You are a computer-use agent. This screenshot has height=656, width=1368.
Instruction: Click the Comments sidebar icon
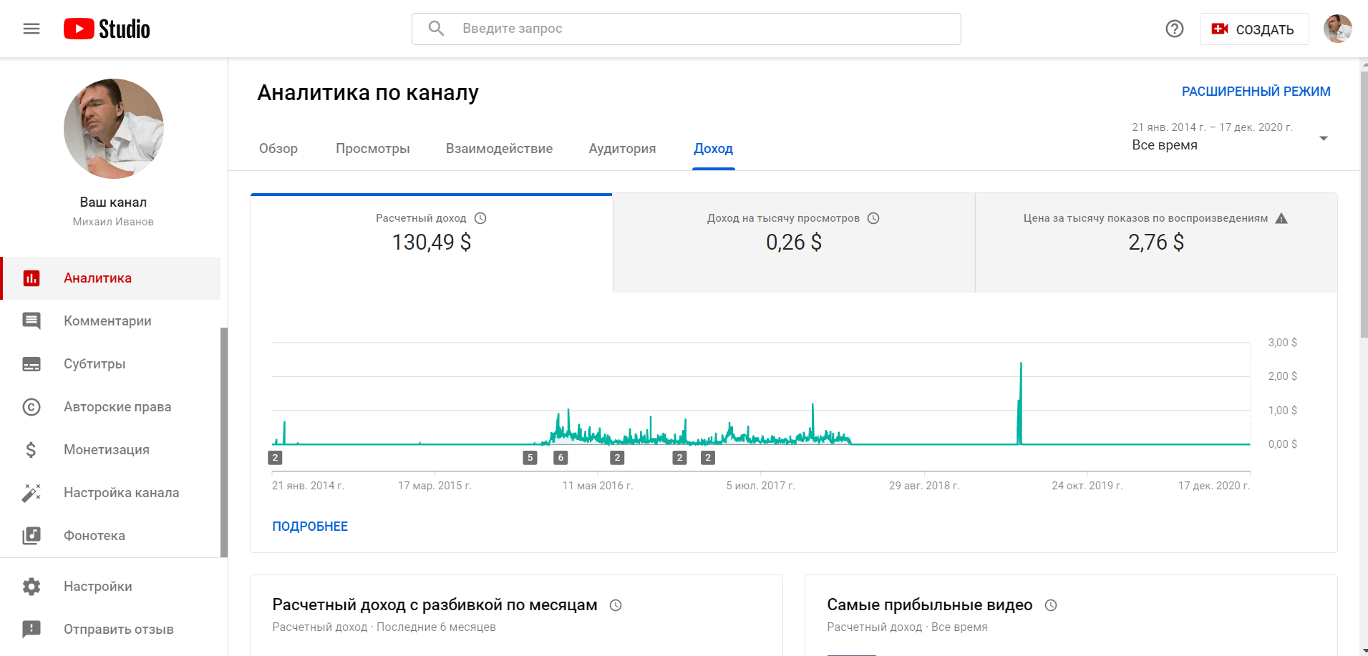point(31,321)
